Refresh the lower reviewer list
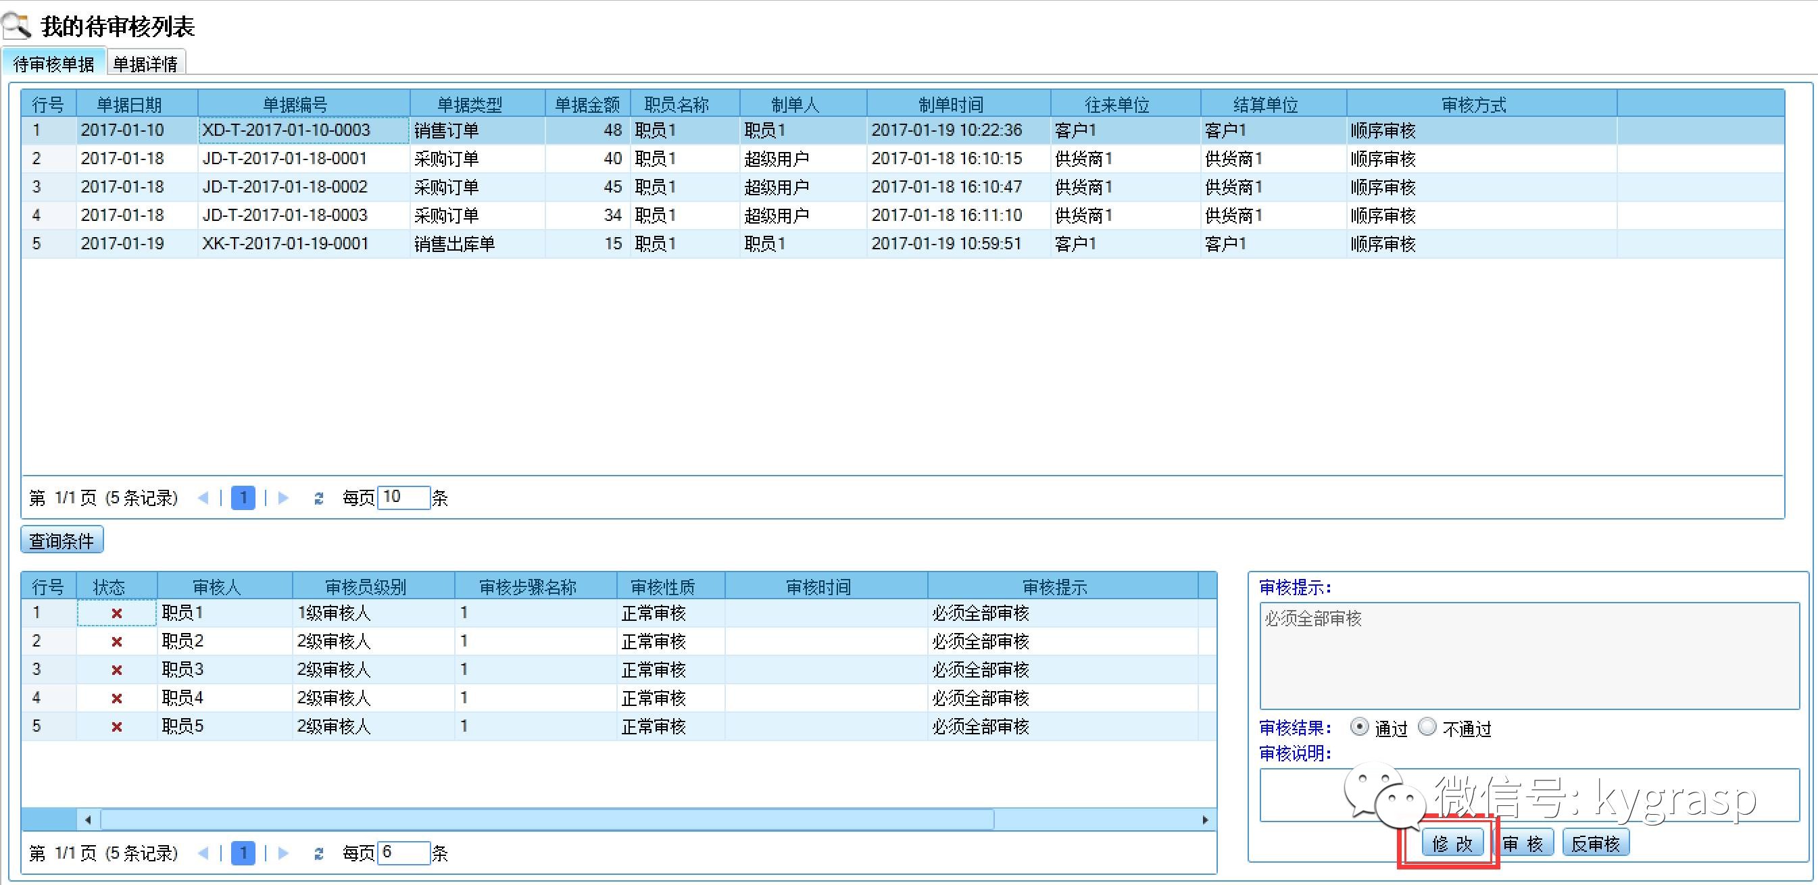1818x885 pixels. point(318,853)
